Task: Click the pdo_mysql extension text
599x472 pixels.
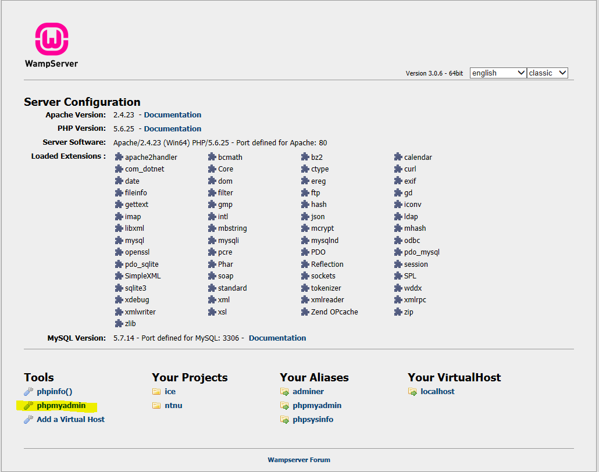Action: (422, 252)
